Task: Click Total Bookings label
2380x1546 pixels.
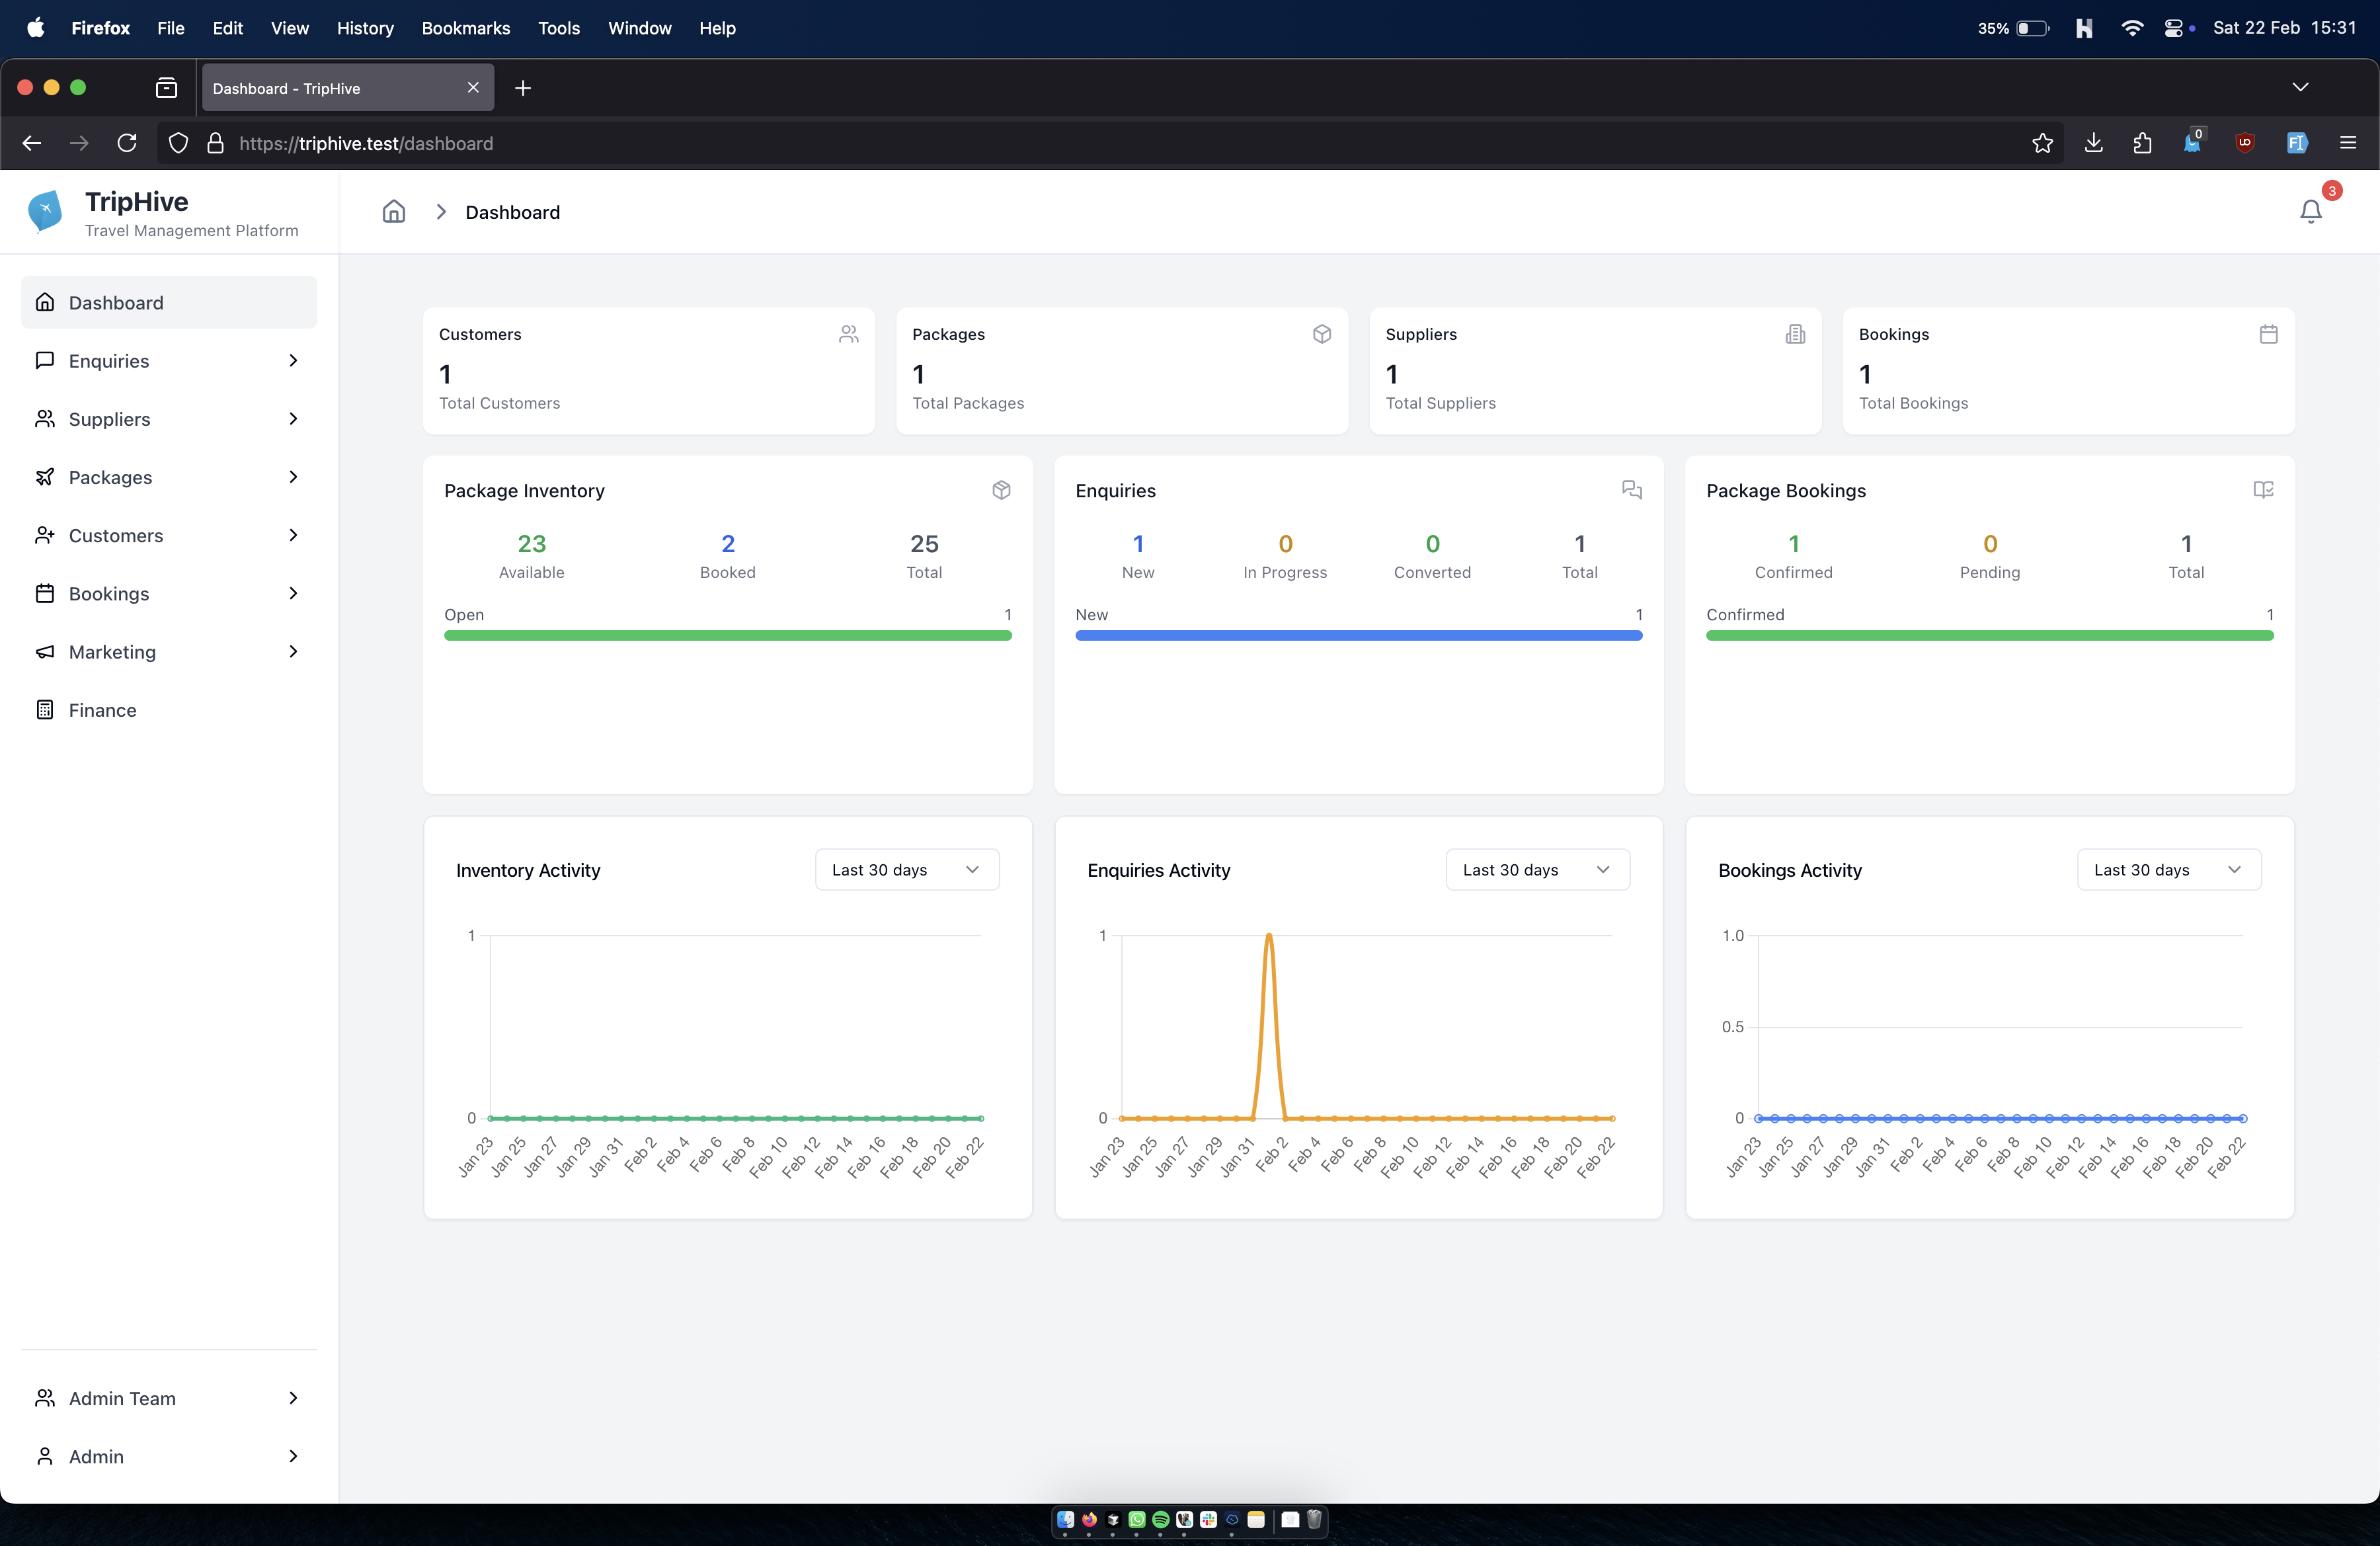Action: click(x=1913, y=403)
